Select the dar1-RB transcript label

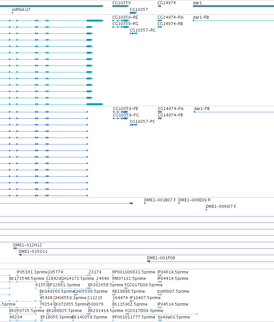tap(201, 17)
